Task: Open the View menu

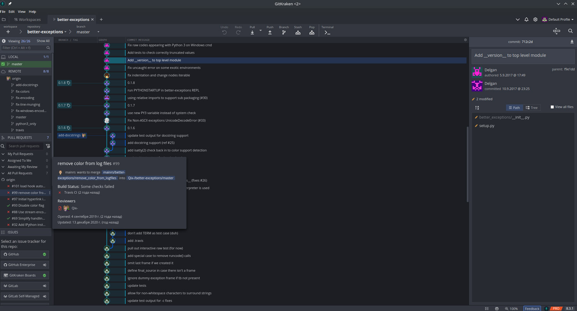Action: coord(21,12)
